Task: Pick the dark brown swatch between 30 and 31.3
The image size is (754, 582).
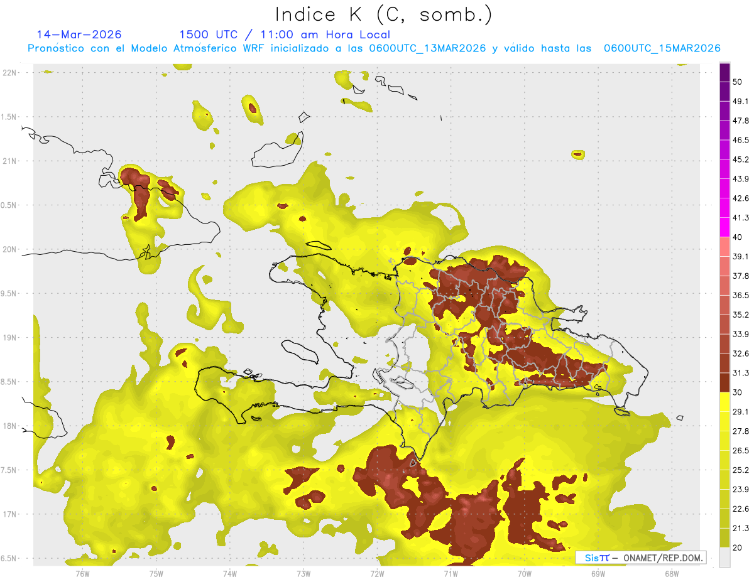Action: point(724,382)
